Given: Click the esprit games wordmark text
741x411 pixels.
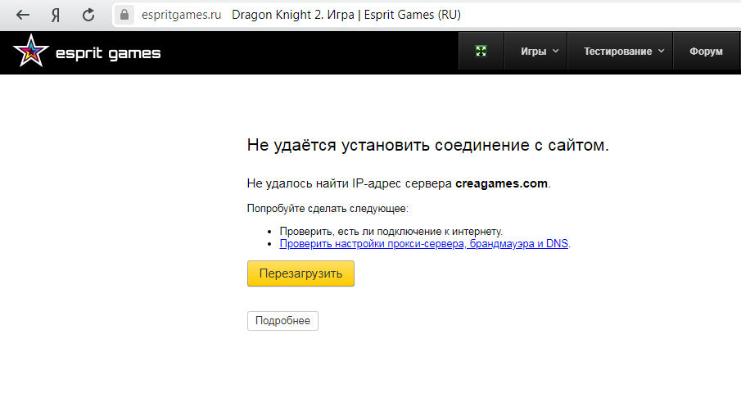Looking at the screenshot, I should (x=108, y=53).
